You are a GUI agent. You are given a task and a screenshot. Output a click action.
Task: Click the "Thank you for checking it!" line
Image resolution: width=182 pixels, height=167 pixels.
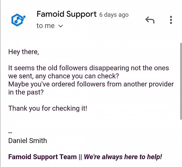pos(48,108)
